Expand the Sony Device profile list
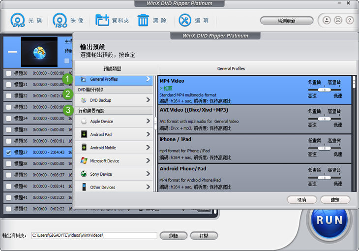Viewport: 359px width, 251px height. pos(148,174)
